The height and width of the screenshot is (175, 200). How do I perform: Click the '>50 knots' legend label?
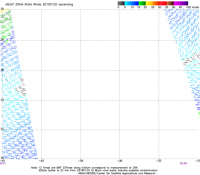[192, 7]
